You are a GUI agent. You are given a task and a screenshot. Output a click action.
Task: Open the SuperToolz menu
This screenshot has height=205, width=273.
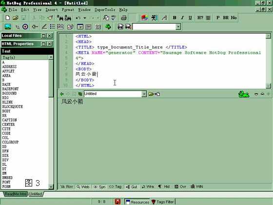(105, 10)
